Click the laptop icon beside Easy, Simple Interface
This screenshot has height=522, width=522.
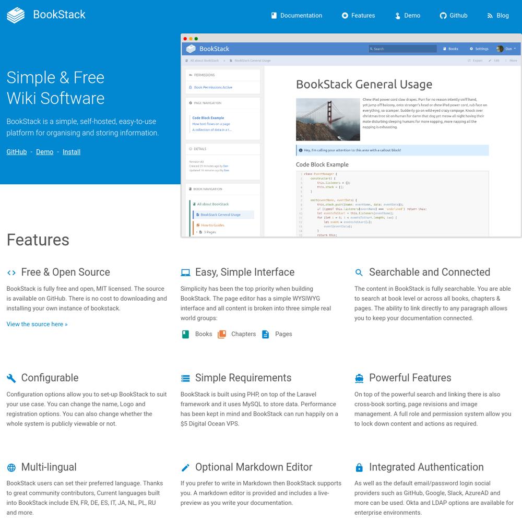pyautogui.click(x=185, y=272)
